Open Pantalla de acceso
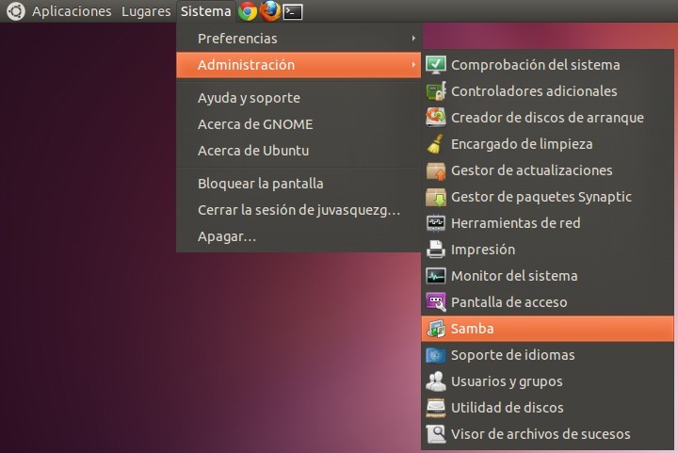 (547, 302)
